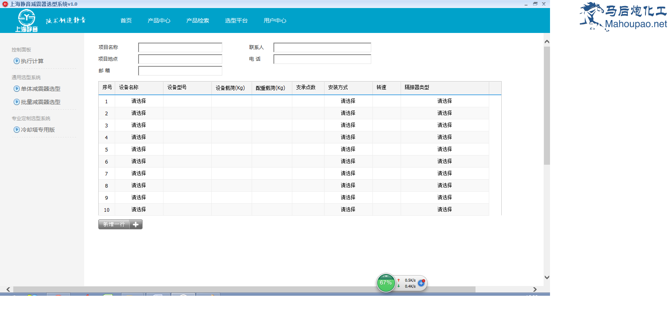This screenshot has width=670, height=323.
Task: Click 新增一行 button
Action: (x=120, y=225)
